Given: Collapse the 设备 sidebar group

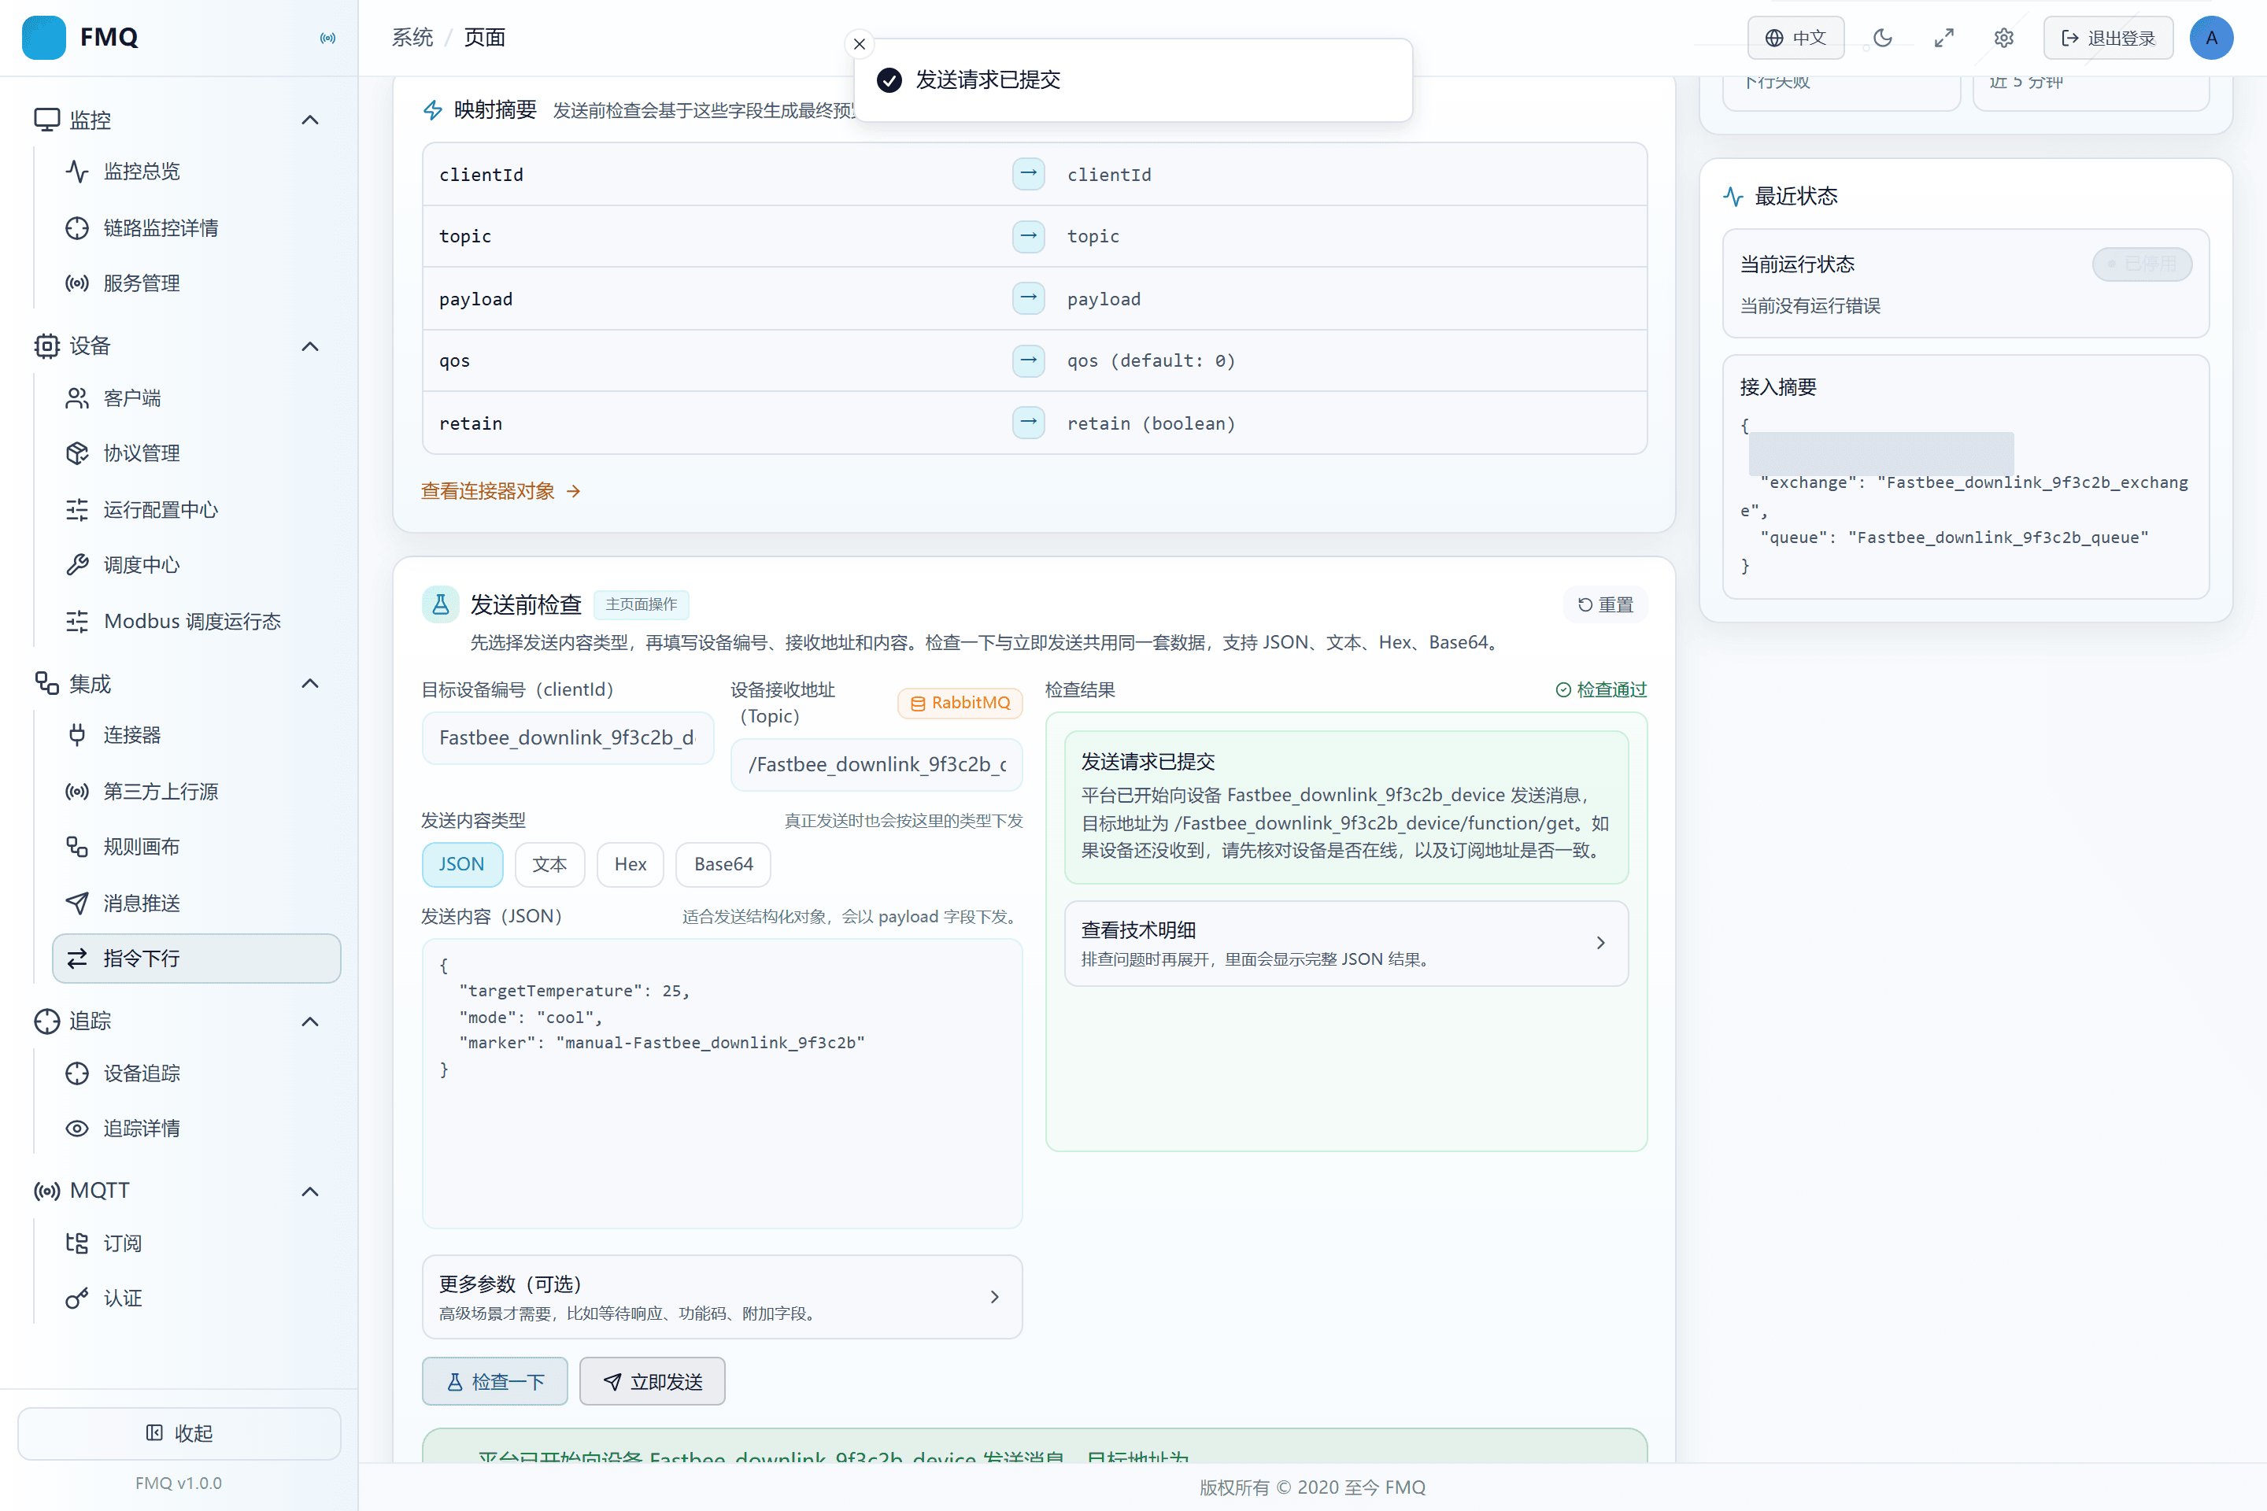Looking at the screenshot, I should [309, 346].
